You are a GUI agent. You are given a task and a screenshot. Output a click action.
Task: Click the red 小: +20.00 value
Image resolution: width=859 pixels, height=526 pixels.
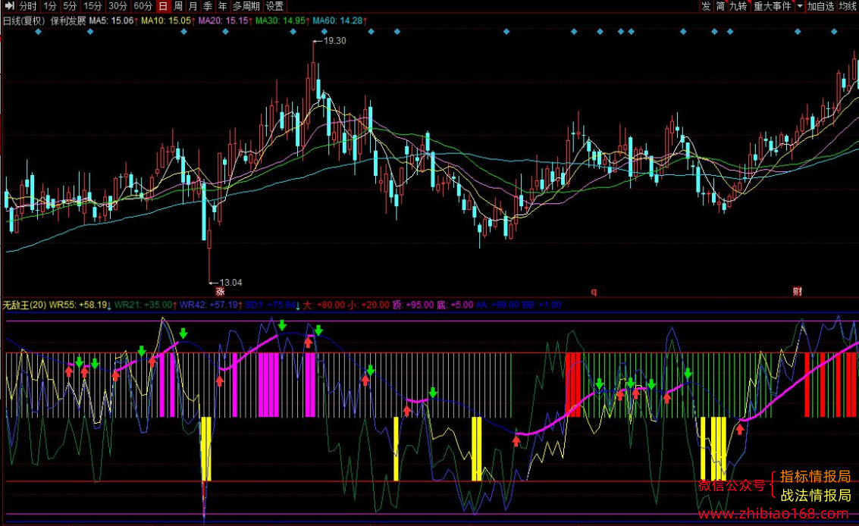[x=368, y=305]
